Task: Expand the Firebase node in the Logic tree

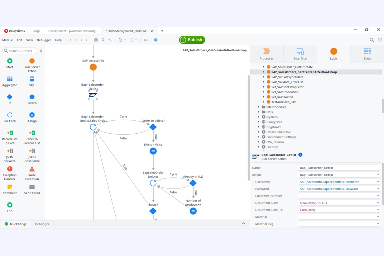Action: coord(258,147)
